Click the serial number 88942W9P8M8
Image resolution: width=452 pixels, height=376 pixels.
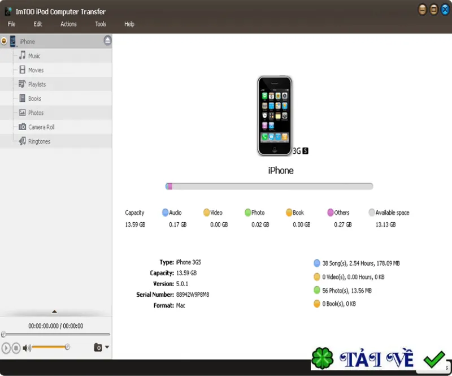coord(193,295)
